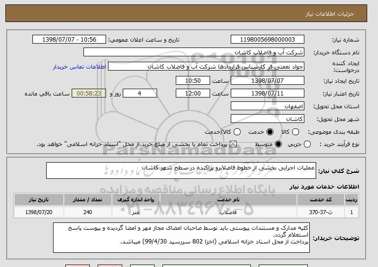Click the row number cell 1

click(351, 212)
